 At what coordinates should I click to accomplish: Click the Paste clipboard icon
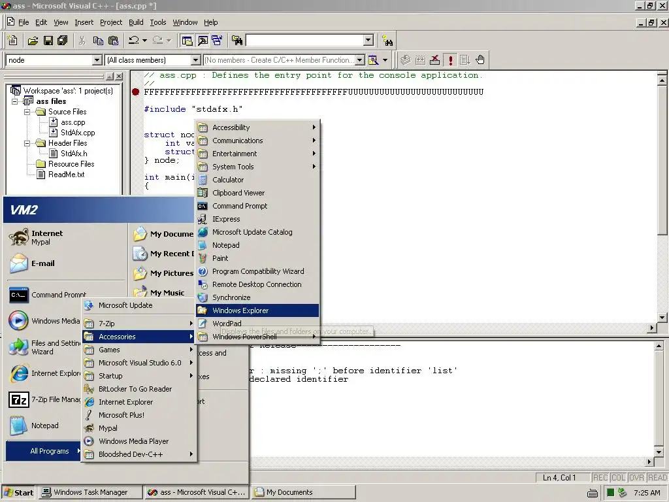[x=113, y=41]
